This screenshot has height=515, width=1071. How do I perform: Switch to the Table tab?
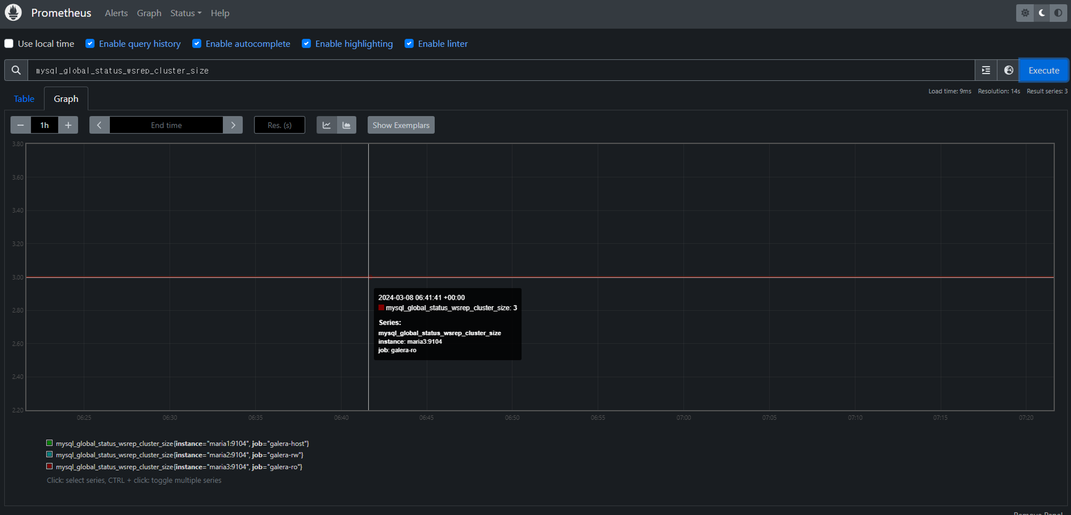[x=24, y=99]
